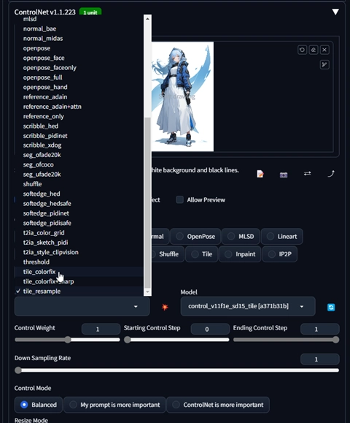Click the Starting Control Step slider handle
Screen dimensions: 350x423
click(x=127, y=340)
